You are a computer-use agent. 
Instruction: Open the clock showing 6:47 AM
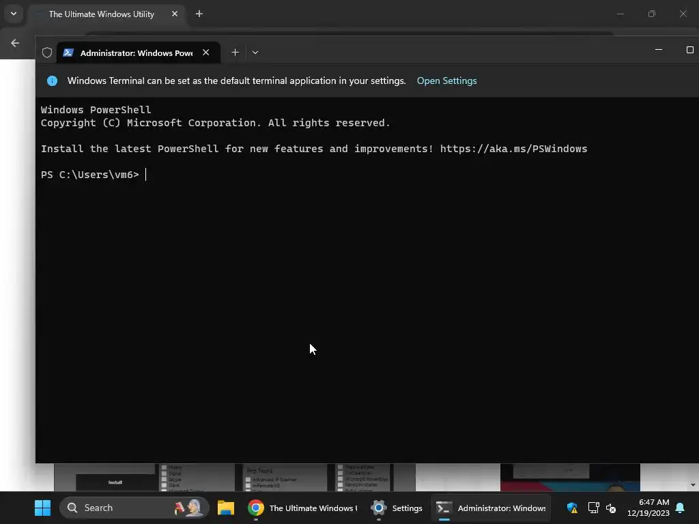[648, 508]
